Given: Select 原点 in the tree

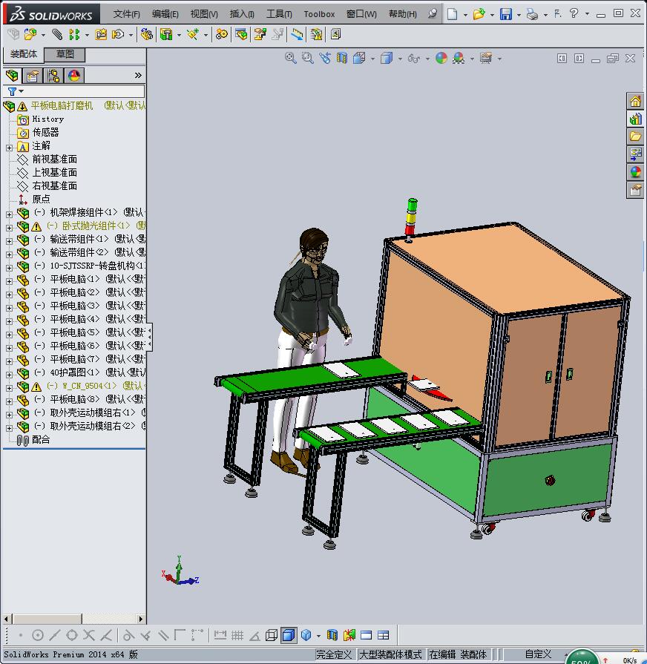Looking at the screenshot, I should [41, 199].
